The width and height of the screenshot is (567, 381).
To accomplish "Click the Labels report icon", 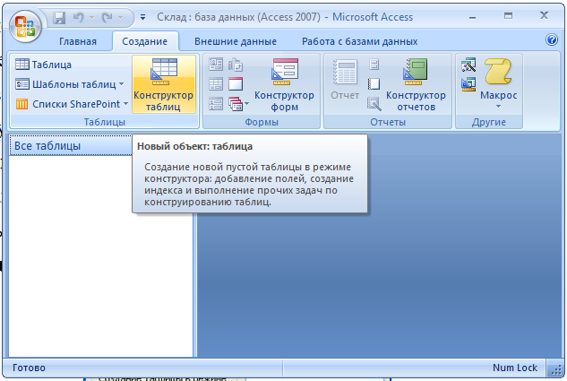I will click(x=374, y=65).
